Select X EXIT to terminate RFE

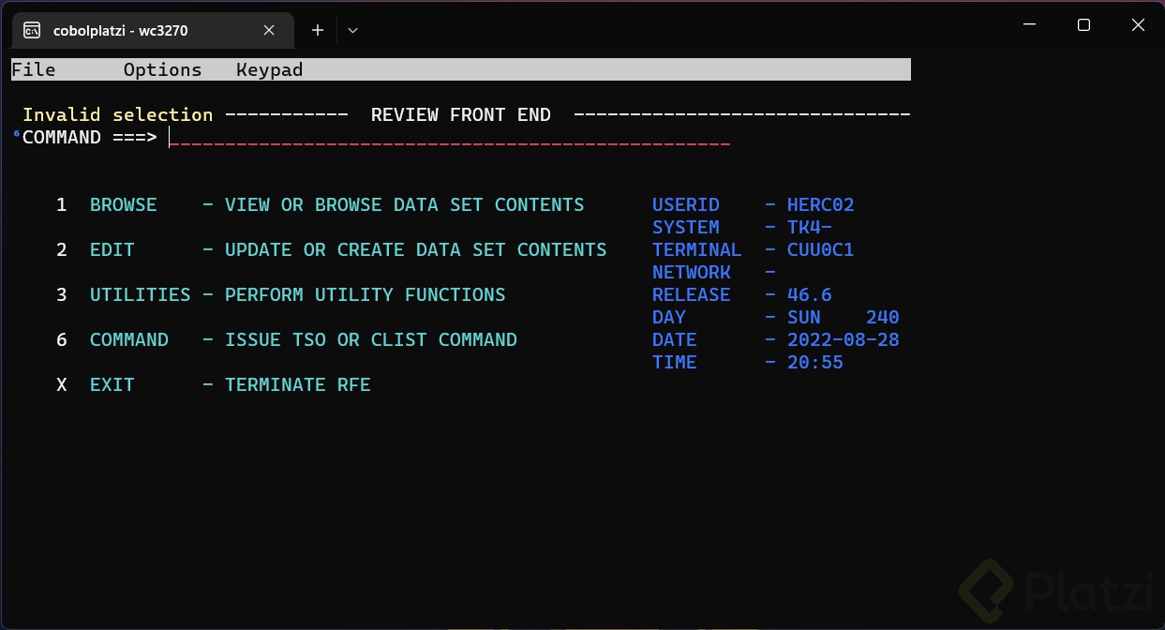coord(112,384)
